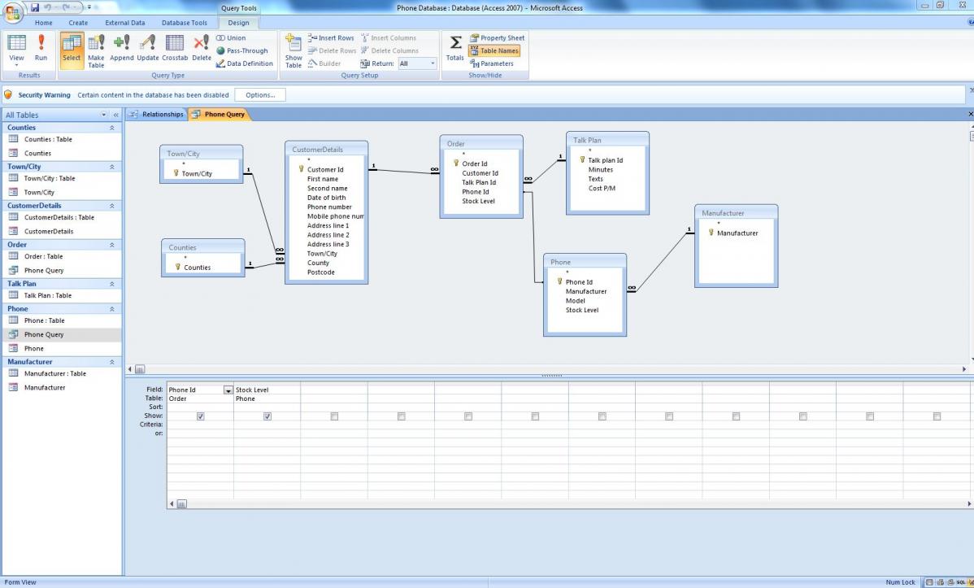Choose the Append query type
This screenshot has height=588, width=974.
click(122, 48)
